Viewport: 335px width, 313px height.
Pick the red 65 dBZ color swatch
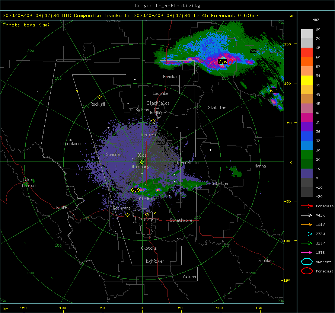click(307, 52)
